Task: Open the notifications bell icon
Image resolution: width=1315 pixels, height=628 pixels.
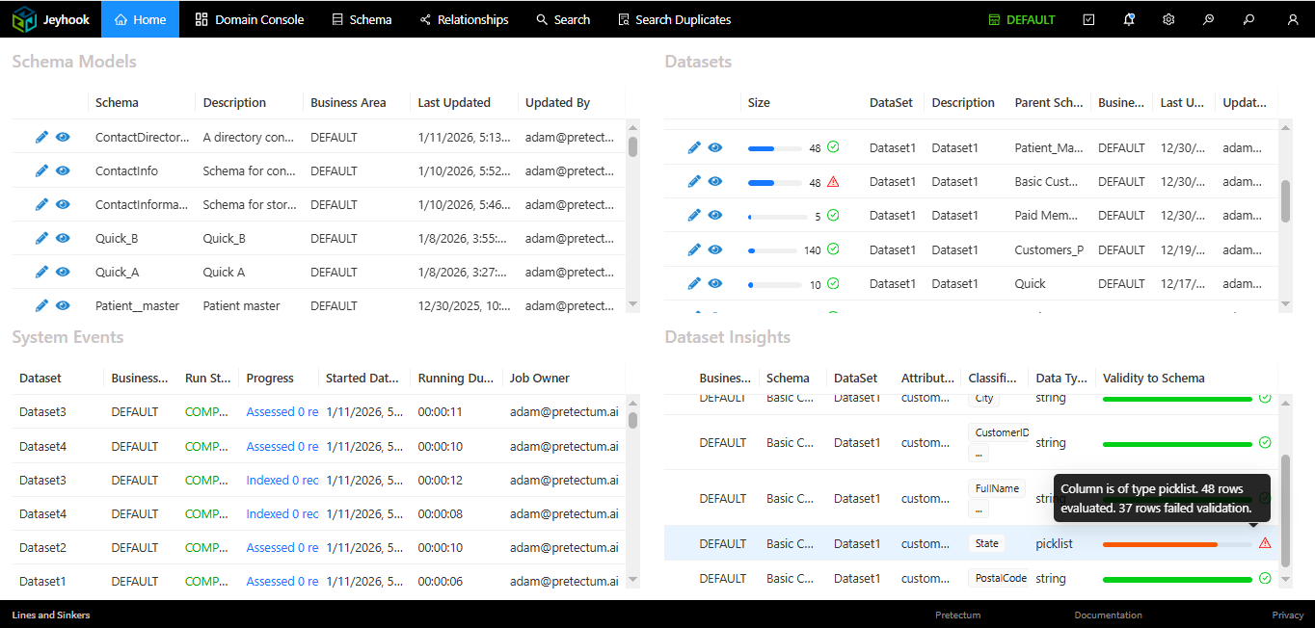Action: (1129, 18)
